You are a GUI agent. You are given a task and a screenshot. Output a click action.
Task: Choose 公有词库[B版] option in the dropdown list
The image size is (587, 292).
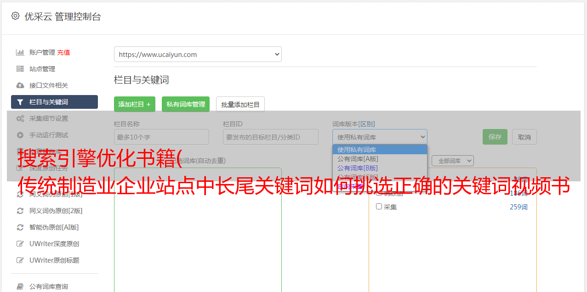pyautogui.click(x=380, y=168)
